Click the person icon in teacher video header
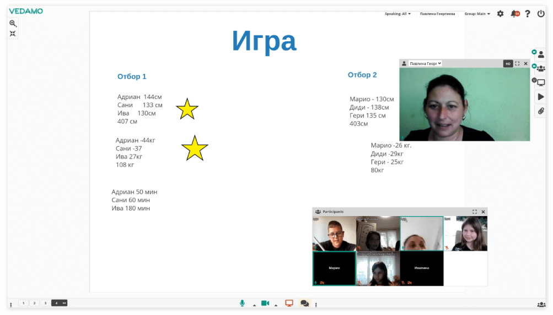The height and width of the screenshot is (315, 553). tap(404, 64)
